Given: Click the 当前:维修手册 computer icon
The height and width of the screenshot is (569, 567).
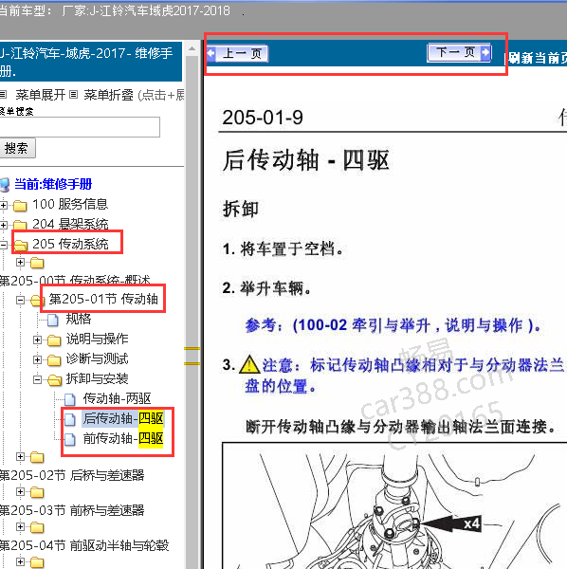Looking at the screenshot, I should [5, 184].
